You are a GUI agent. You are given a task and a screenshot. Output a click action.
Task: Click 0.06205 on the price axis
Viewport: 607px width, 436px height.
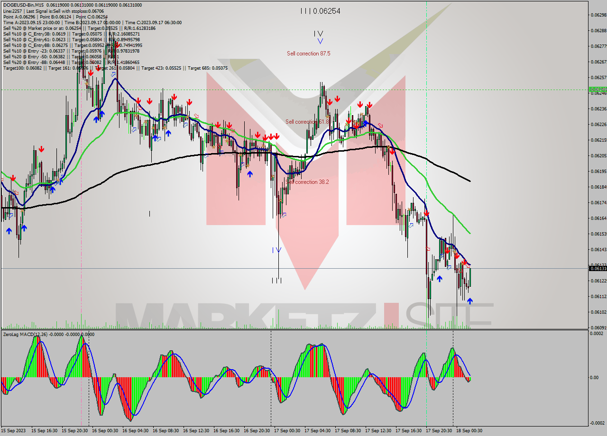tap(599, 155)
